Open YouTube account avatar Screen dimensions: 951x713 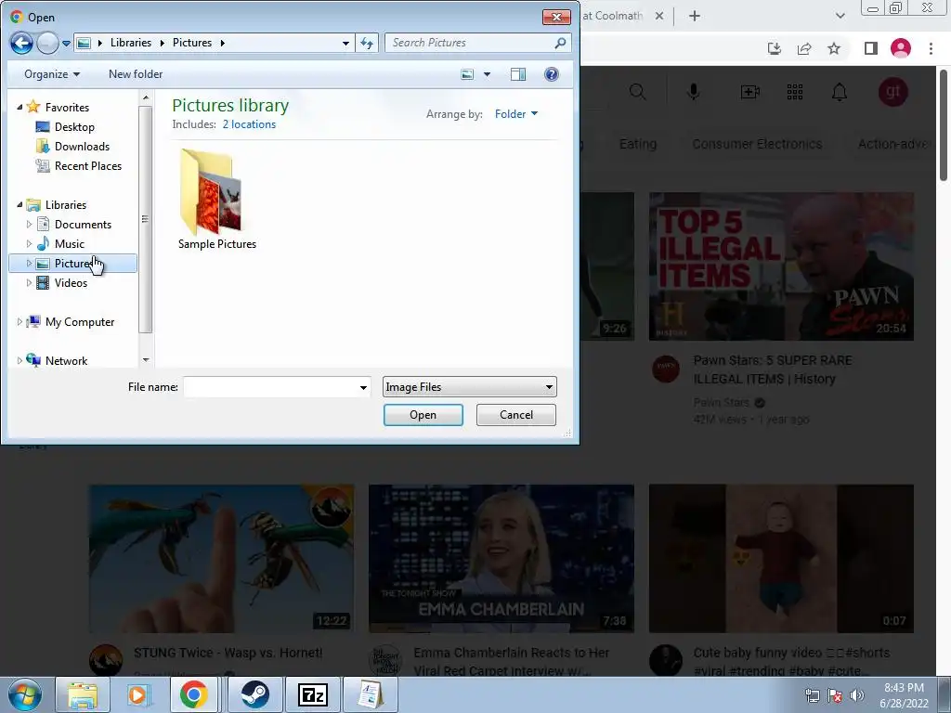coord(892,92)
